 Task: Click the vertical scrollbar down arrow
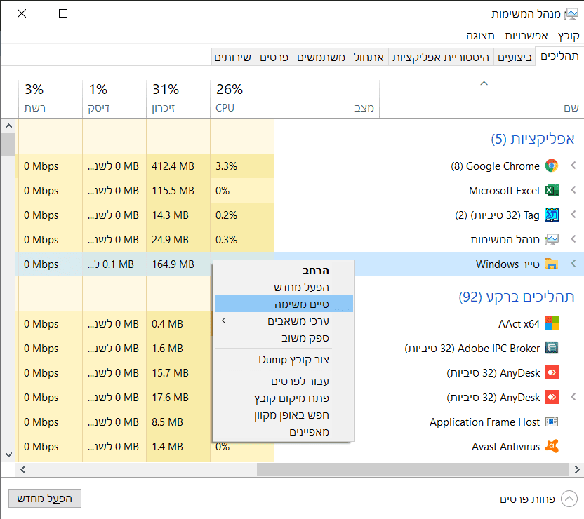[x=8, y=454]
